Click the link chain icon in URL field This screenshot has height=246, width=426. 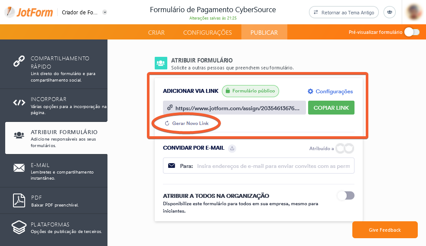click(x=170, y=108)
